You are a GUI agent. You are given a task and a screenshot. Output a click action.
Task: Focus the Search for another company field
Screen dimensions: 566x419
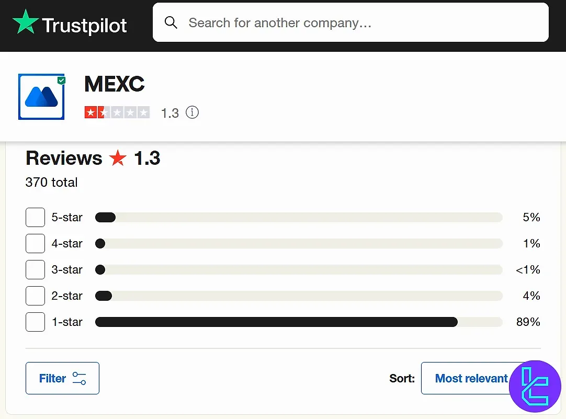(x=350, y=22)
